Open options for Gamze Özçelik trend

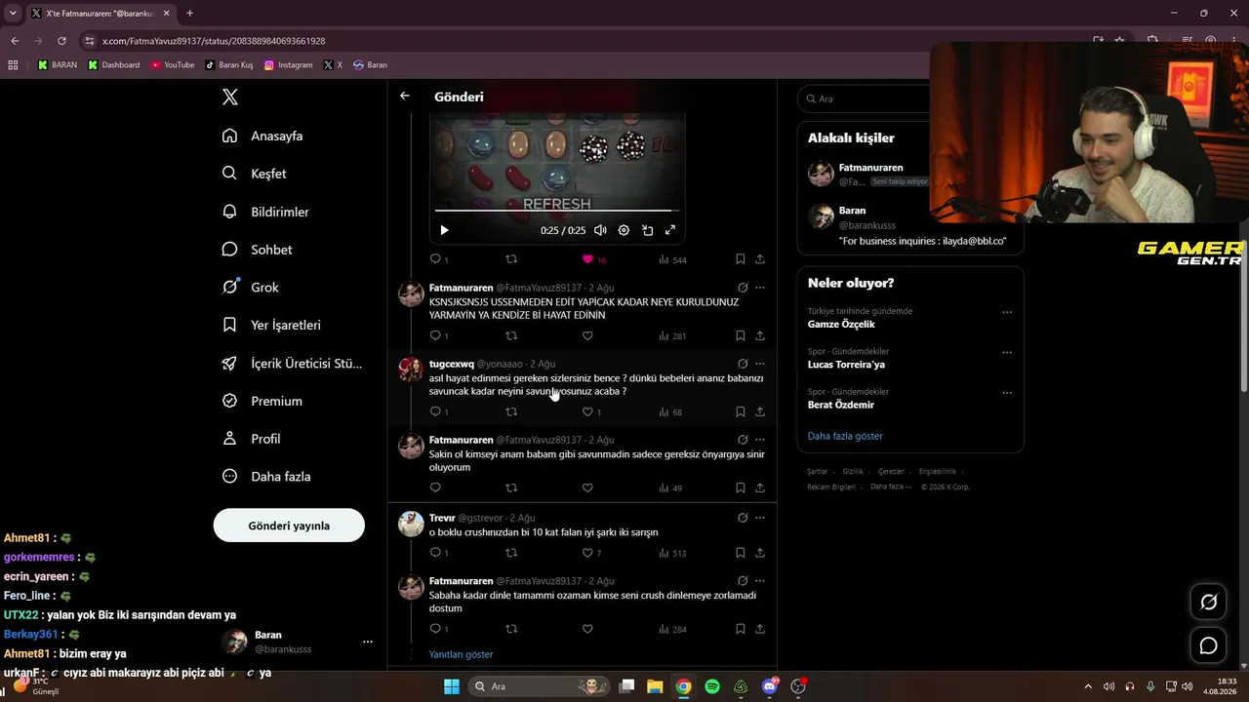coord(1007,313)
